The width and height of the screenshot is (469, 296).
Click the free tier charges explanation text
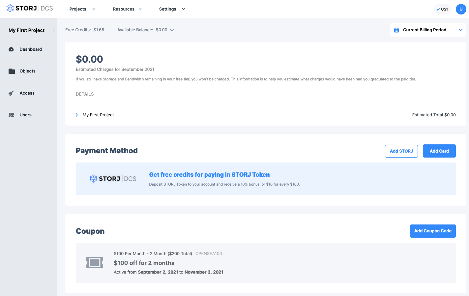coord(246,79)
